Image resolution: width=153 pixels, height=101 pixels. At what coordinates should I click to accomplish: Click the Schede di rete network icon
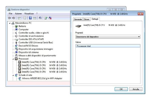click(16, 75)
